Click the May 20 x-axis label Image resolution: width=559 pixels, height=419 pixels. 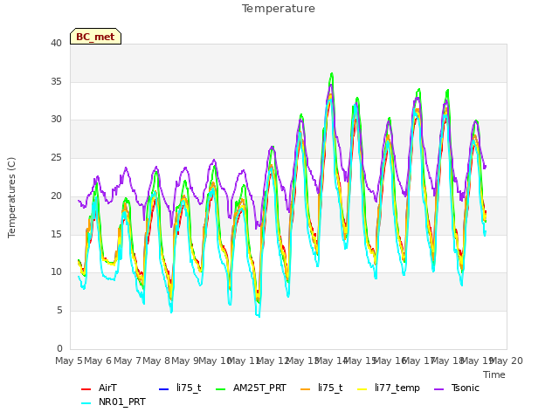507,361
